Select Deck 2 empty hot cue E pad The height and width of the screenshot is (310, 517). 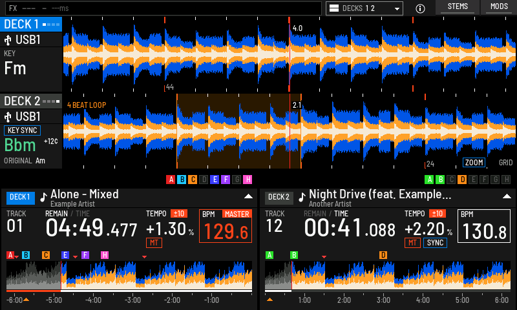(x=473, y=180)
